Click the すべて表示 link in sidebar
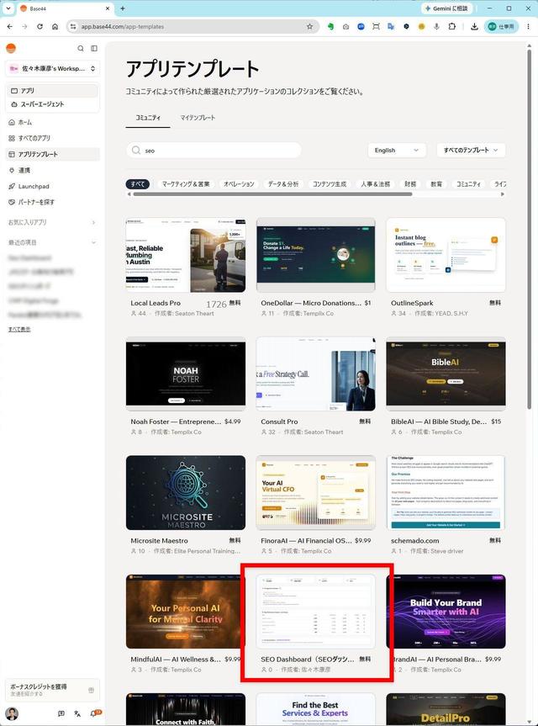 19,329
